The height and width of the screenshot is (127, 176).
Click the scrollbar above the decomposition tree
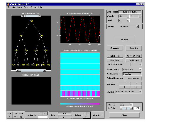31,16
